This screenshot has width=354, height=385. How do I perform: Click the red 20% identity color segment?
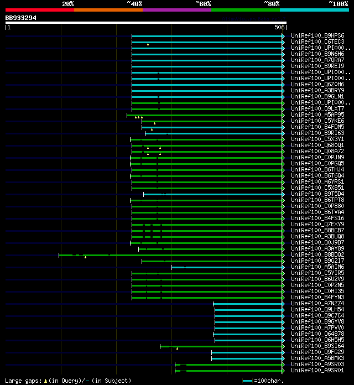[40, 10]
